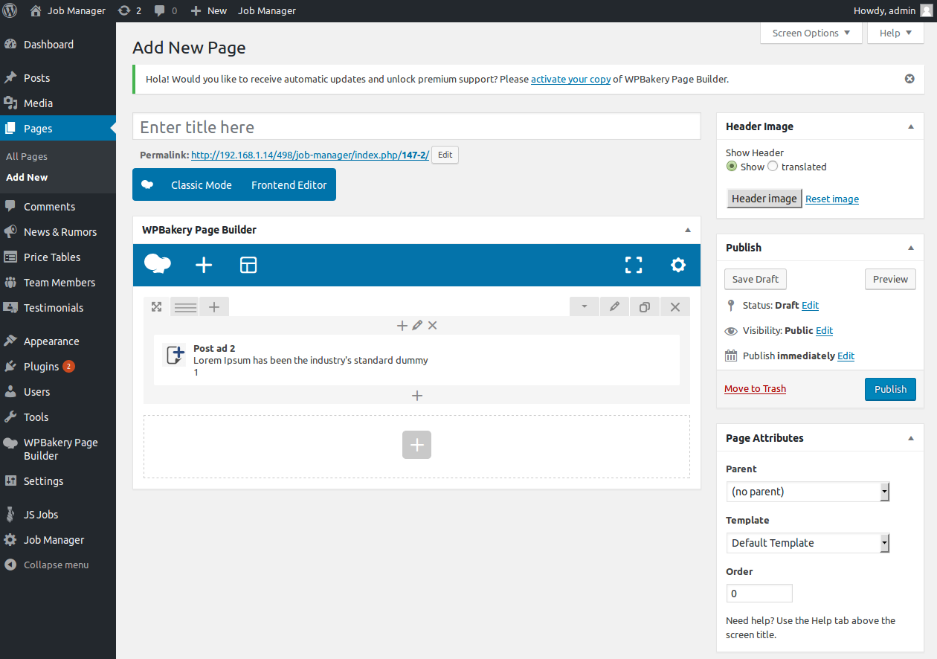Switch to Classic Mode
Viewport: 937px width, 659px height.
202,185
